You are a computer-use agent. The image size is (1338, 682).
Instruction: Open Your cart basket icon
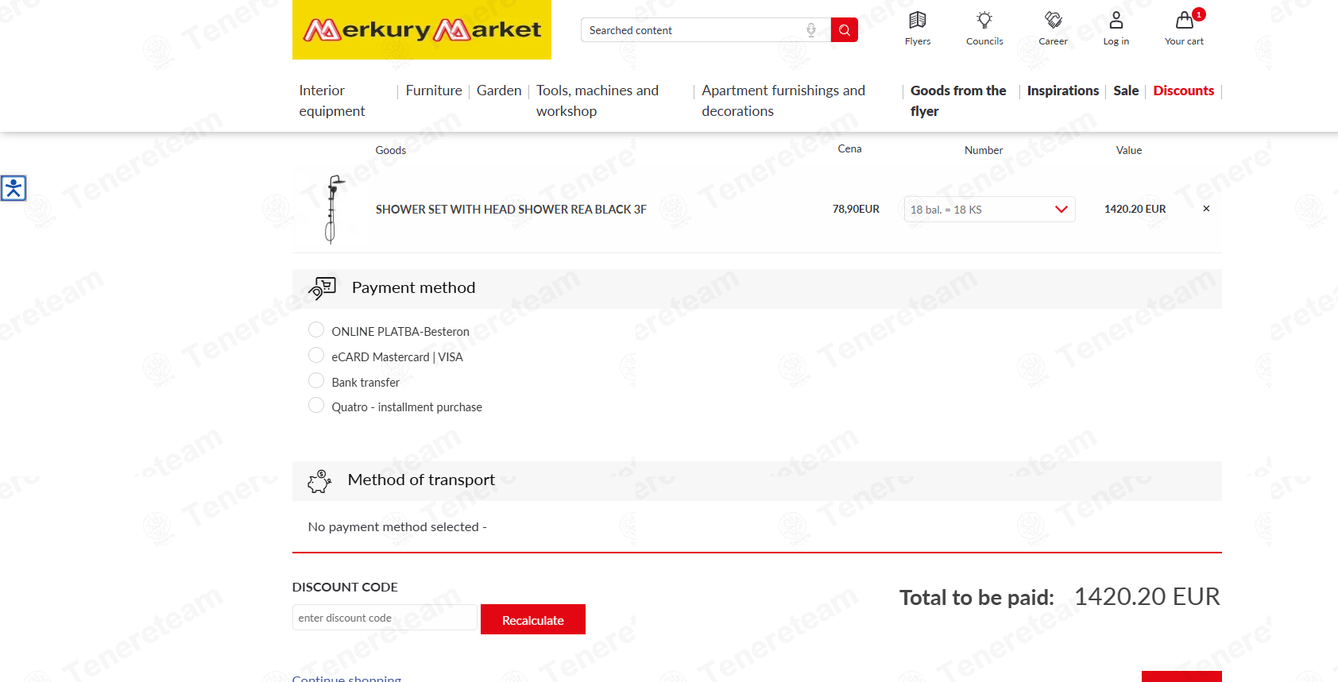pos(1185,20)
